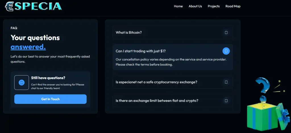Collapse the 'Can I start trading' blue toggle icon
The image size is (291, 133).
[226, 51]
